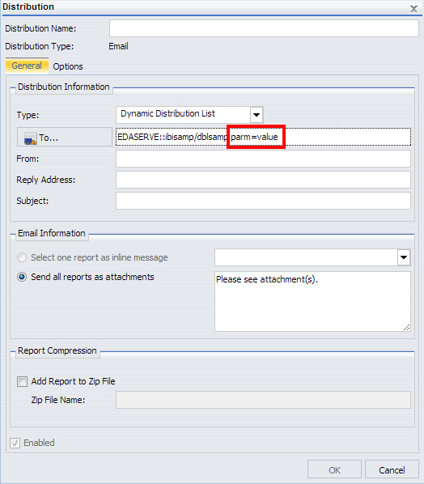Click the OK button
Image resolution: width=424 pixels, height=484 pixels.
334,469
